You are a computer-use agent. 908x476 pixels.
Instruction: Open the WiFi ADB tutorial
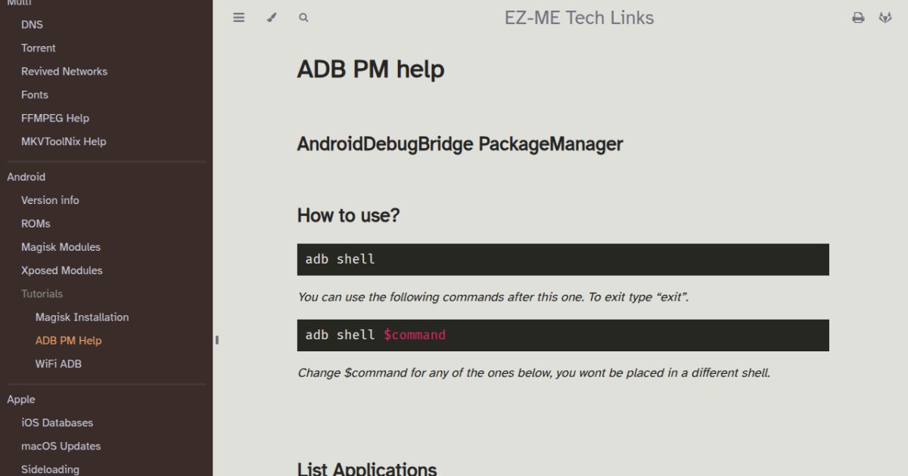point(58,364)
